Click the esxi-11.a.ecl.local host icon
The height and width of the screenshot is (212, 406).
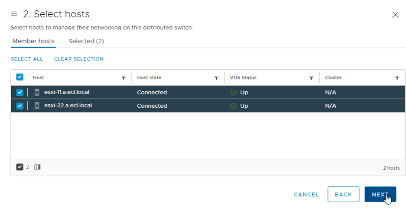tap(37, 92)
